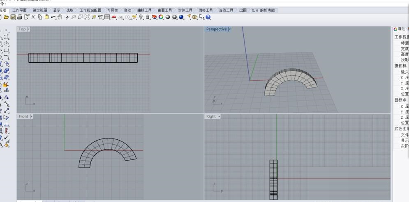Click the light bulb hide objects icon
Screen dimensions: 409x202
tap(141, 17)
